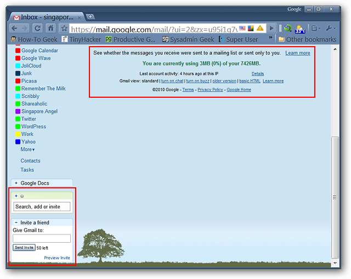Show hidden bookmarks with chevron
The width and height of the screenshot is (351, 279).
tap(270, 37)
